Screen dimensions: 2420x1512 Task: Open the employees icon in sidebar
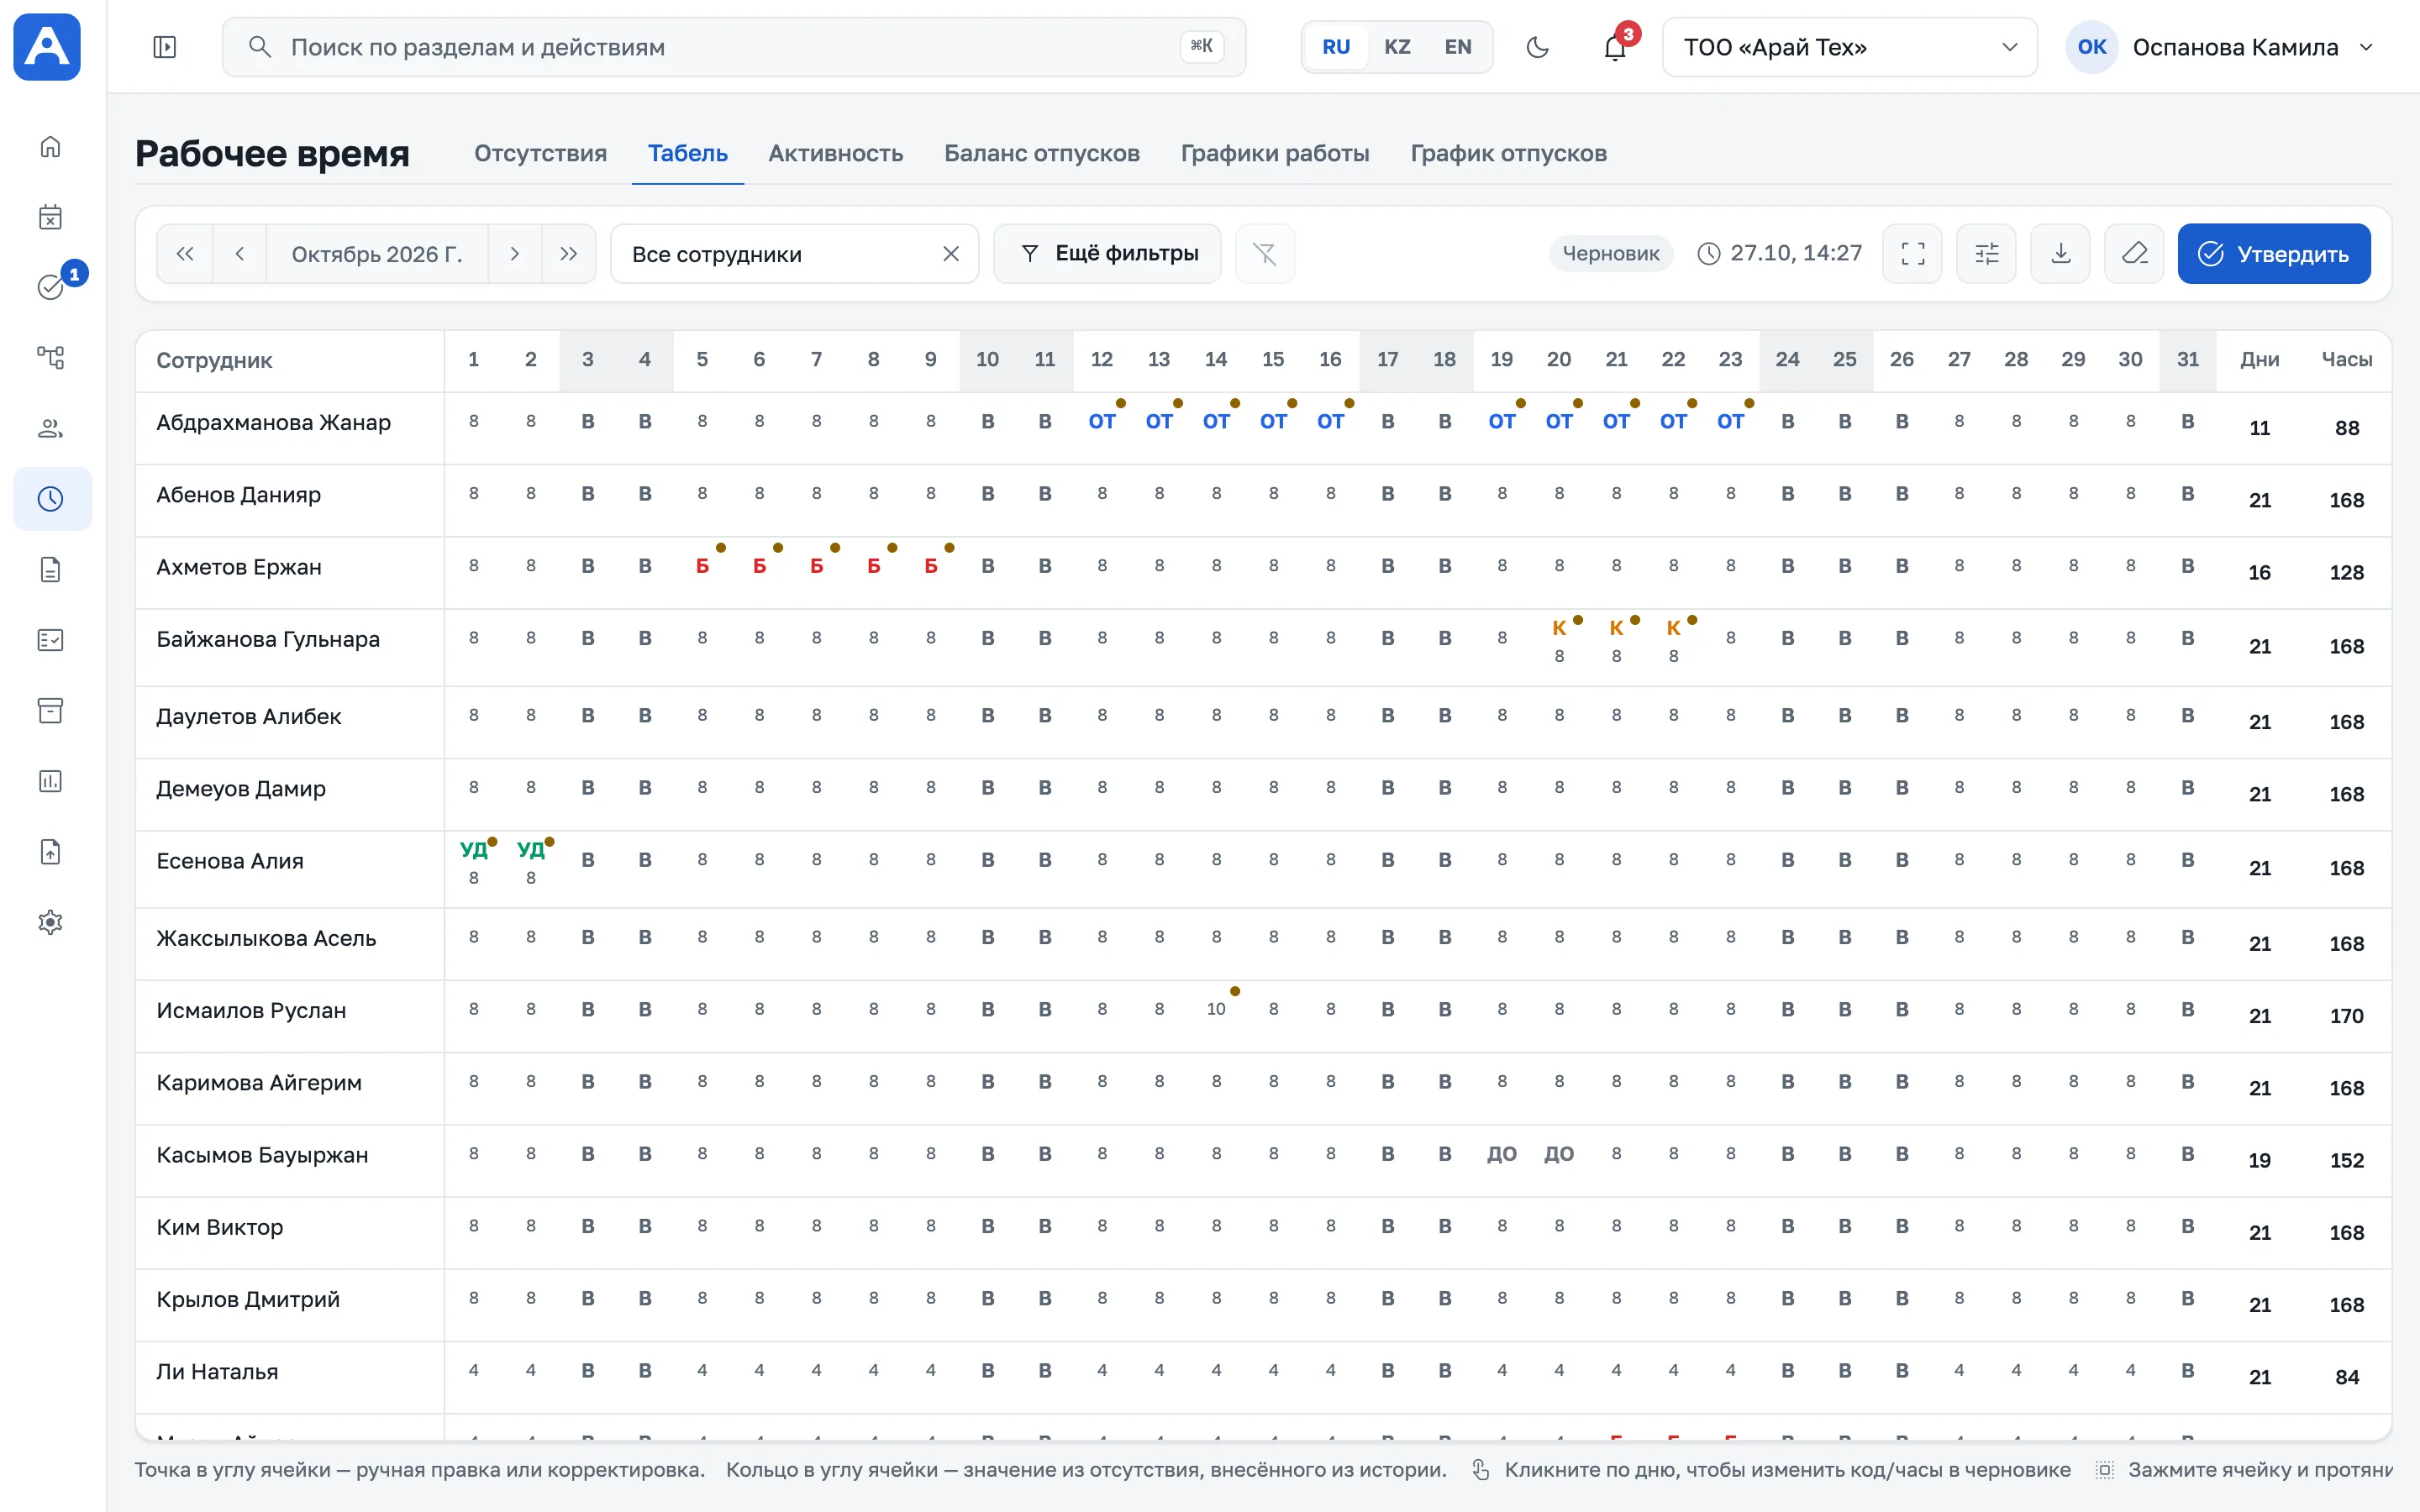(50, 428)
